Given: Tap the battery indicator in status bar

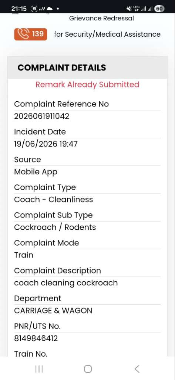Looking at the screenshot, I should [159, 9].
